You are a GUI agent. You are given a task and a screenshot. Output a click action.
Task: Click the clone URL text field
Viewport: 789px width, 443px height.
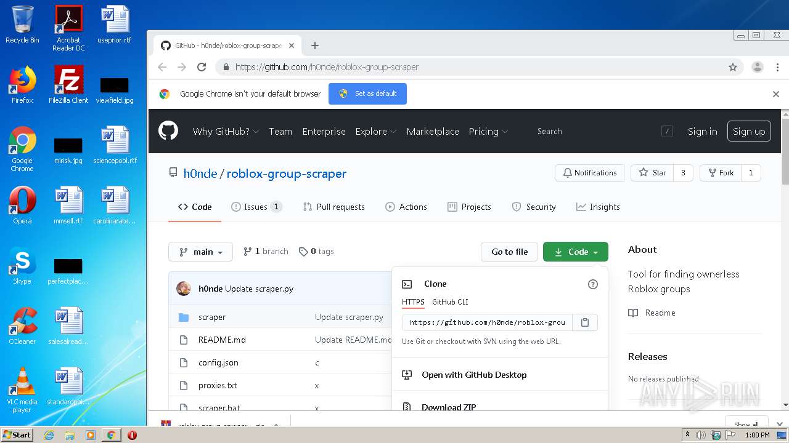click(x=488, y=322)
